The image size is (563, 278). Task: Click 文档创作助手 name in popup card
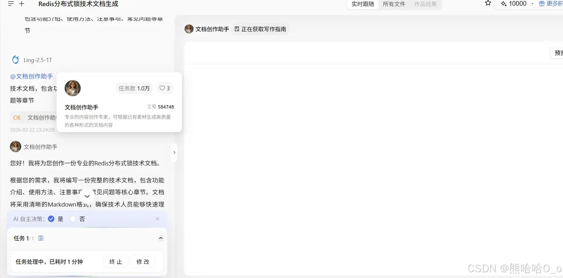(x=82, y=107)
